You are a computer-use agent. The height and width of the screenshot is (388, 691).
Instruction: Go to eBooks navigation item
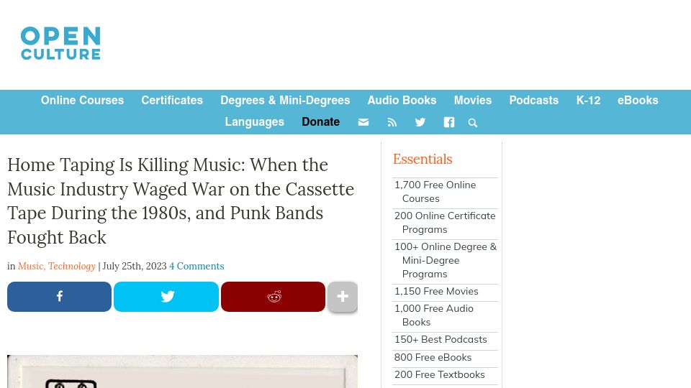[x=638, y=101]
